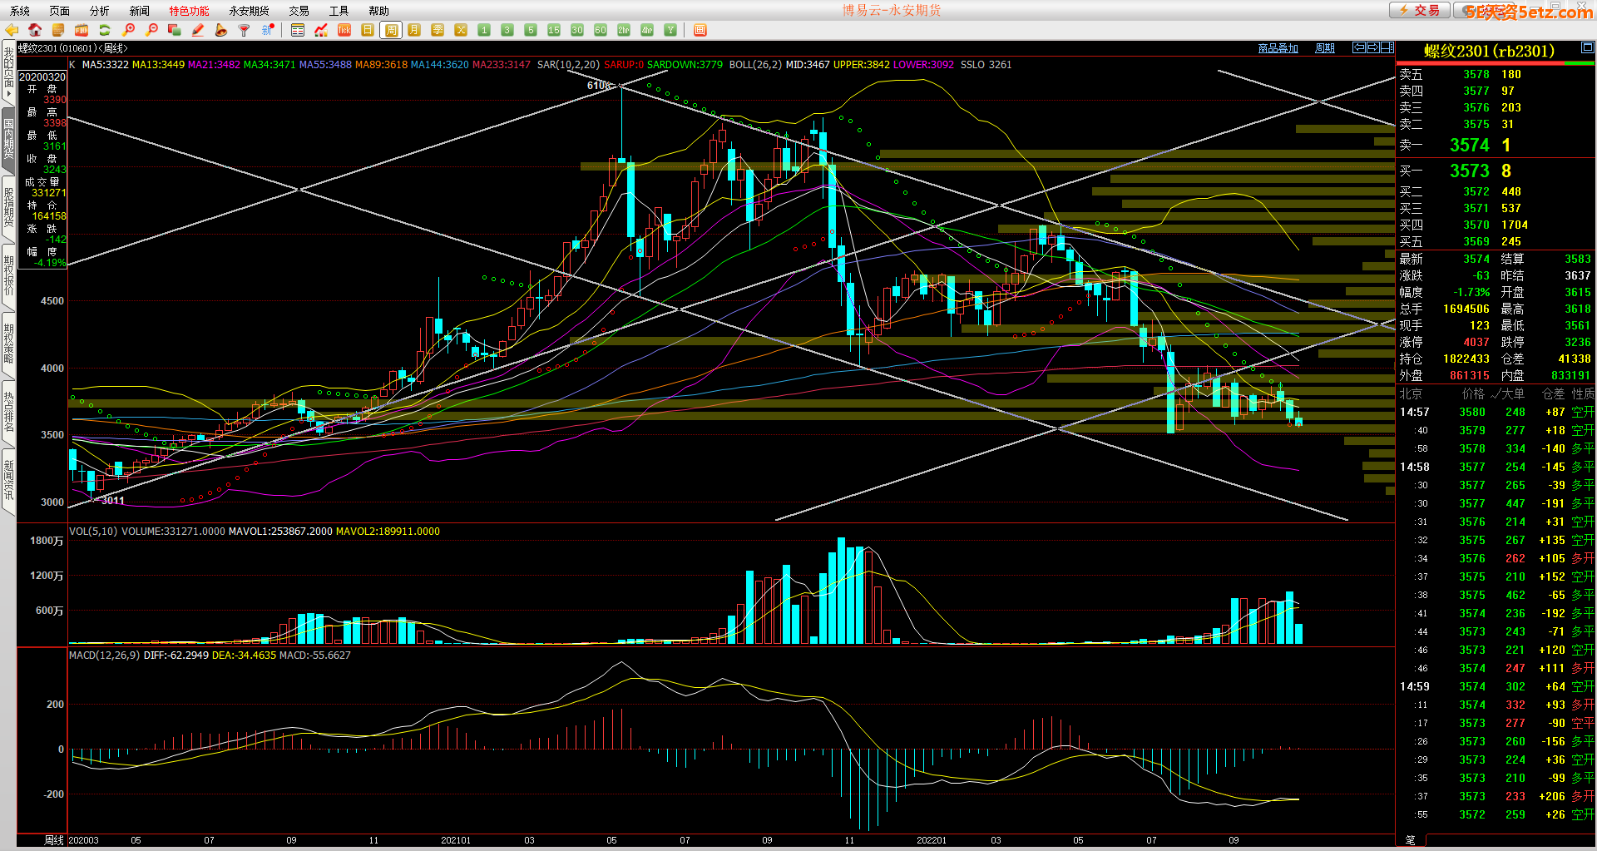Image resolution: width=1597 pixels, height=851 pixels.
Task: Toggle the selected weekly (周) period button
Action: pyautogui.click(x=391, y=30)
